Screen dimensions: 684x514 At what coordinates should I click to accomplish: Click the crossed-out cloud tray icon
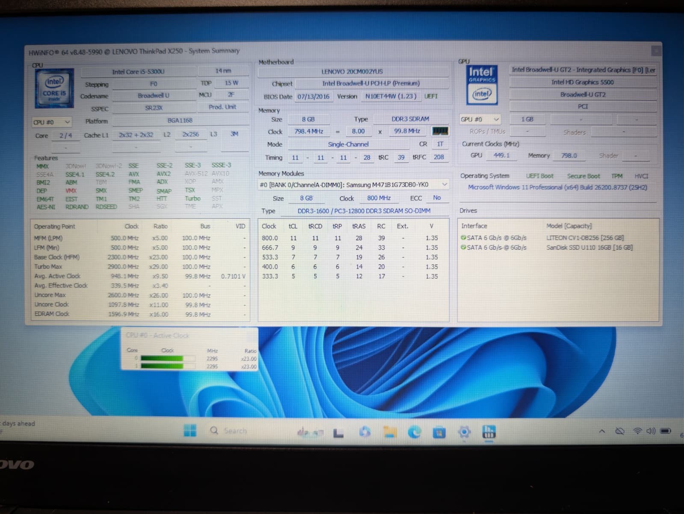[x=619, y=431]
